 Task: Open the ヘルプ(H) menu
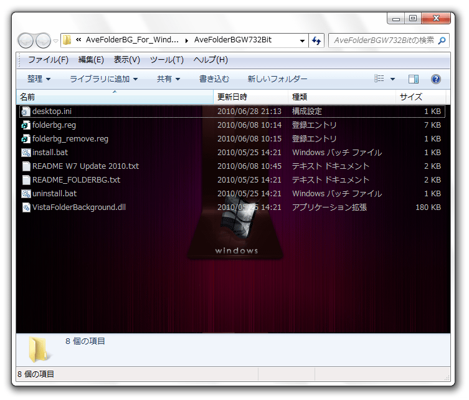(211, 60)
